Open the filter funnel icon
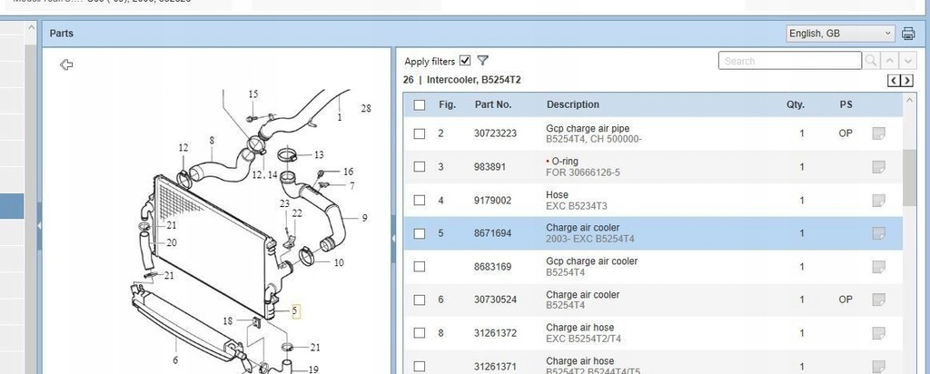930x374 pixels. click(x=483, y=61)
